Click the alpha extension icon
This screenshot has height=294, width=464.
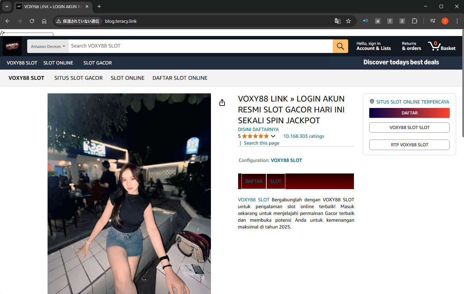pyautogui.click(x=378, y=21)
